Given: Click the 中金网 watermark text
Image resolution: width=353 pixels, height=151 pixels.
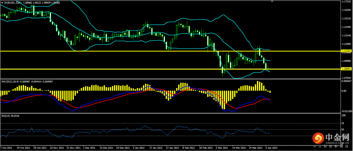Looking at the screenshot, I should [338, 137].
